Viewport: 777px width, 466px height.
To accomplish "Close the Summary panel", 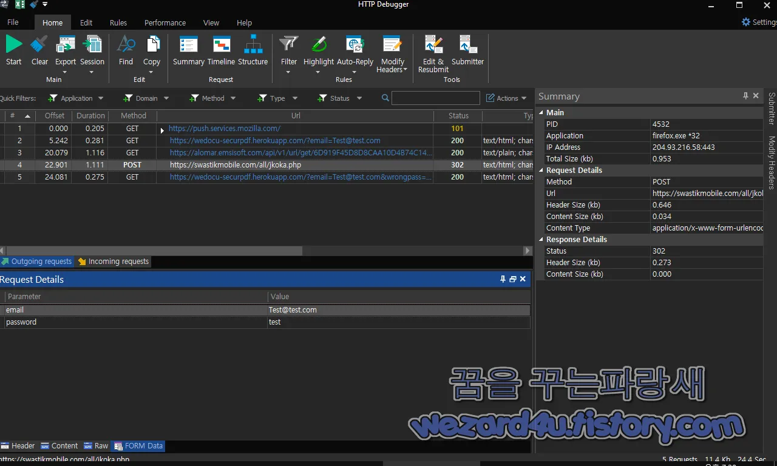I will coord(756,96).
